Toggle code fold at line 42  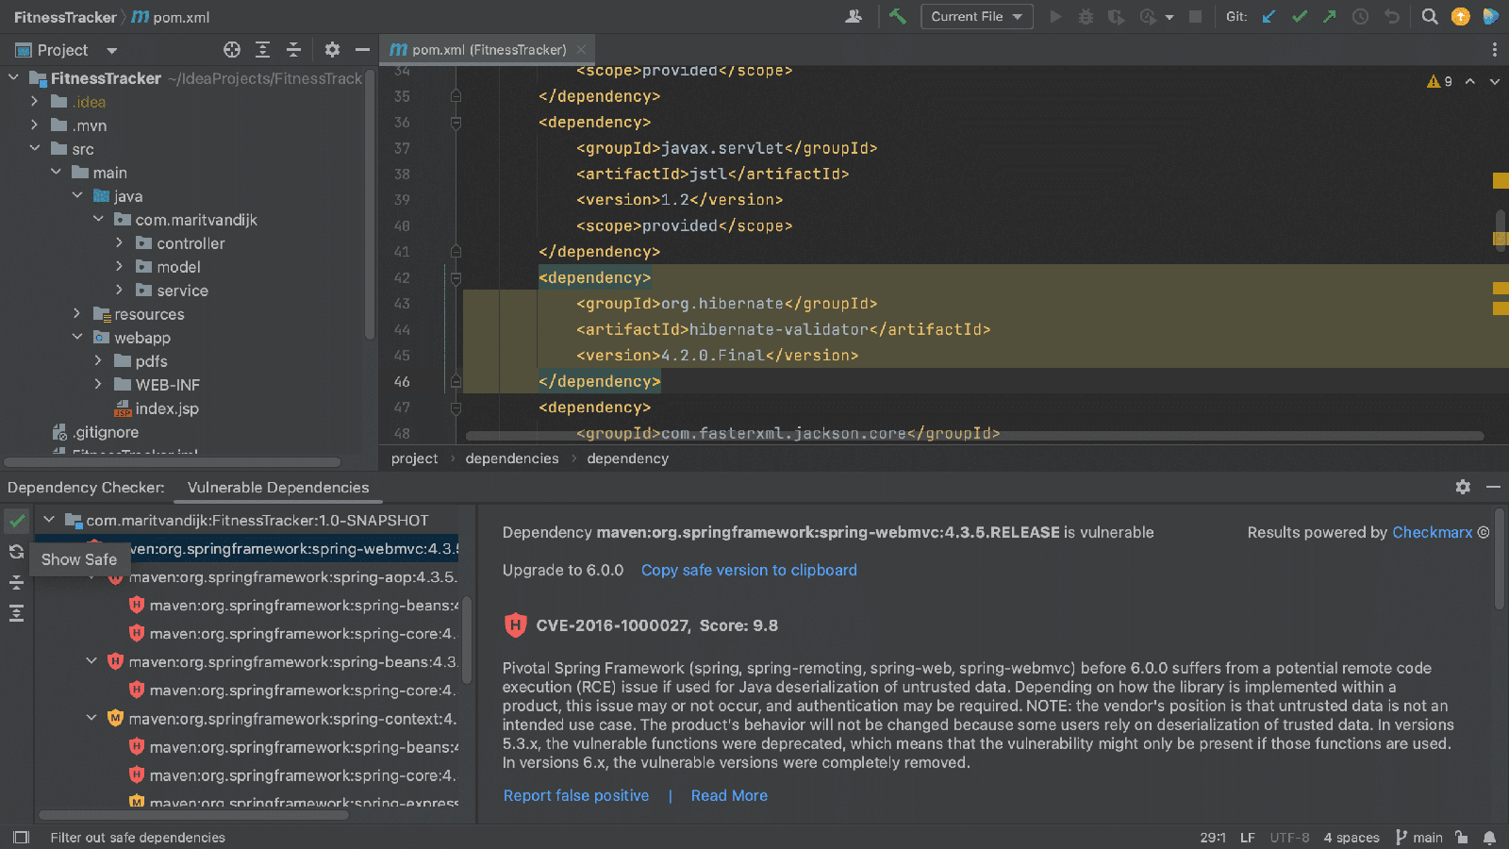tap(456, 278)
